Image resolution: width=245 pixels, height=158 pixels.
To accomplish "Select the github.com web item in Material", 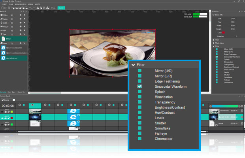I will 14,58.
